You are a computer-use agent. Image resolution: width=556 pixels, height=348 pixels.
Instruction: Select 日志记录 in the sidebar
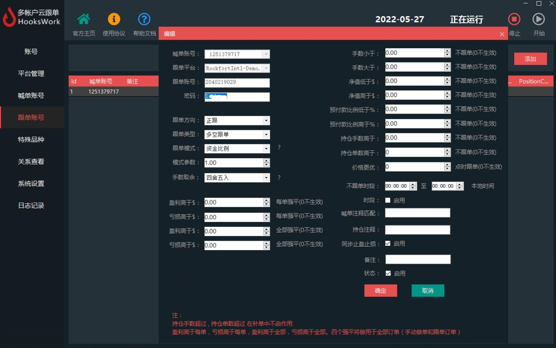(x=31, y=206)
